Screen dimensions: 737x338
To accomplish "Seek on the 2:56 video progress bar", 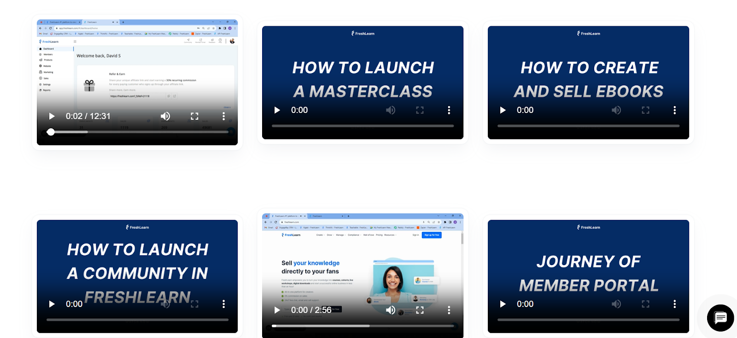I will 363,326.
